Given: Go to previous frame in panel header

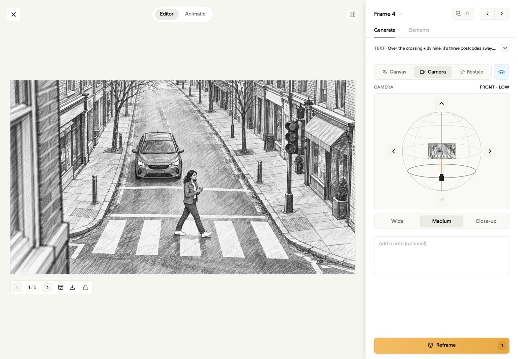Looking at the screenshot, I should coord(487,14).
